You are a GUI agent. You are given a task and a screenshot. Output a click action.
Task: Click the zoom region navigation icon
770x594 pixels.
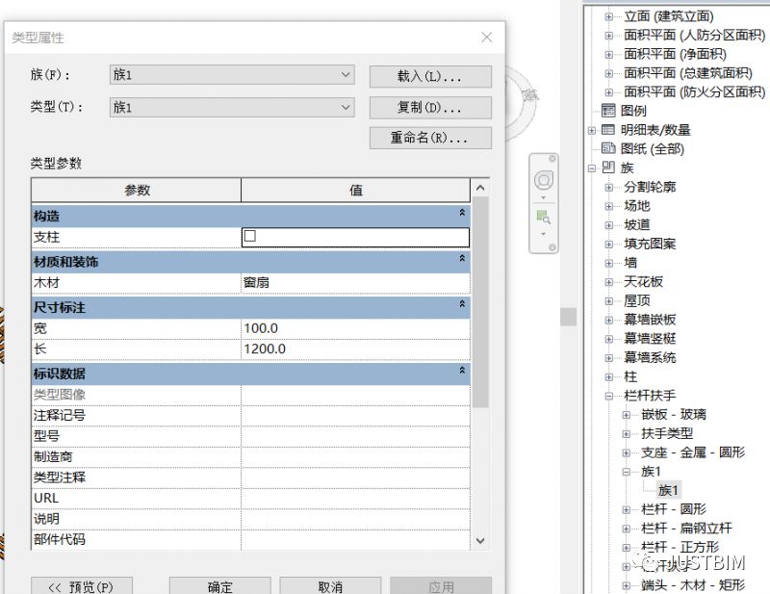point(543,217)
